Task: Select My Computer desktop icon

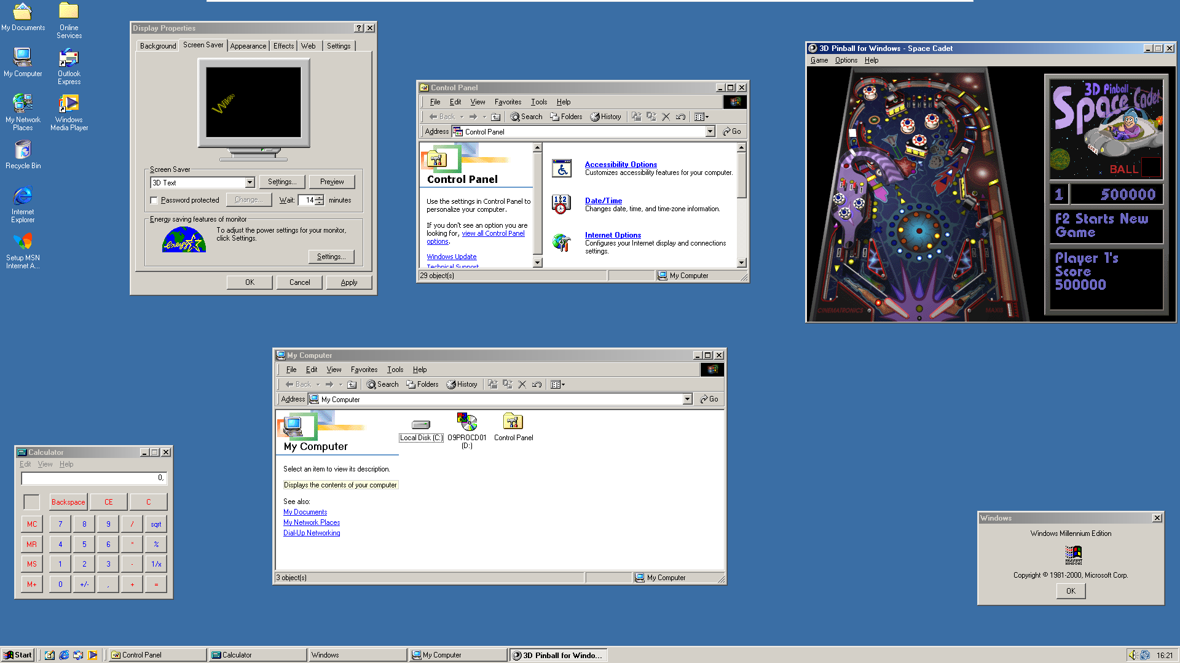Action: 23,62
